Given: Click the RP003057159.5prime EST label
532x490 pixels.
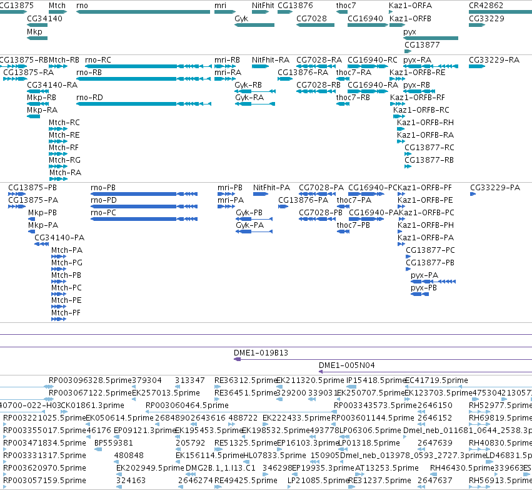Looking at the screenshot, I should click(44, 481).
